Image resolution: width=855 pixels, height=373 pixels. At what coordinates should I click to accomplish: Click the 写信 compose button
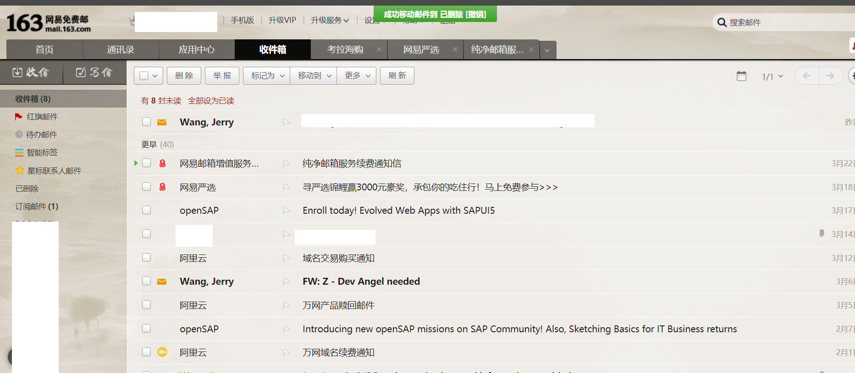click(94, 72)
